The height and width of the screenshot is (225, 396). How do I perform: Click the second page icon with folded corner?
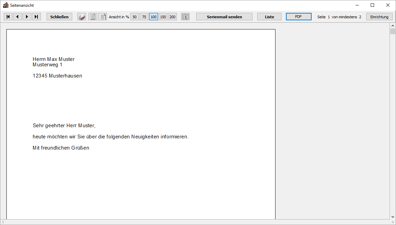(x=103, y=17)
